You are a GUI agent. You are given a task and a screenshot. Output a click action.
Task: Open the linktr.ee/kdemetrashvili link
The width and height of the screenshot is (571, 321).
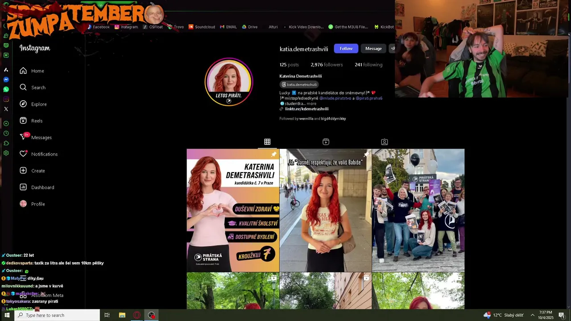pyautogui.click(x=306, y=109)
